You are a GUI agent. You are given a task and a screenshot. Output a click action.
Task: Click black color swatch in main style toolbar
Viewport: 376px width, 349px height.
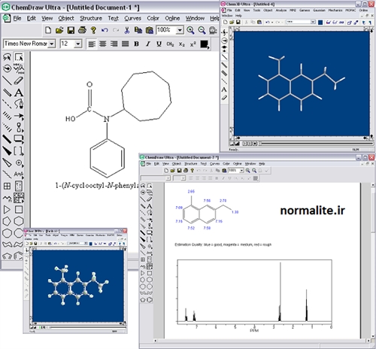tap(205, 44)
